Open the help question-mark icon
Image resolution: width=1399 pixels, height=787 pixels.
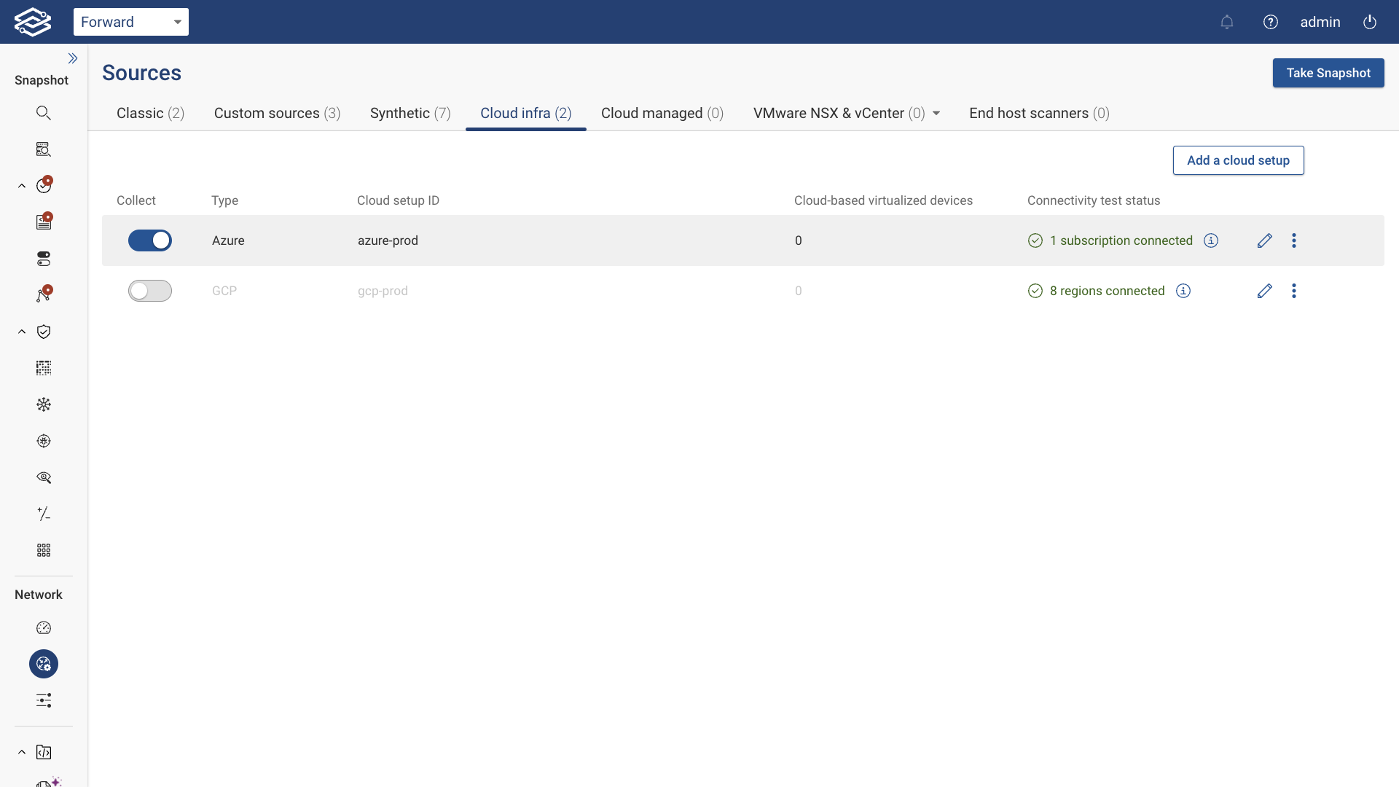click(x=1271, y=22)
